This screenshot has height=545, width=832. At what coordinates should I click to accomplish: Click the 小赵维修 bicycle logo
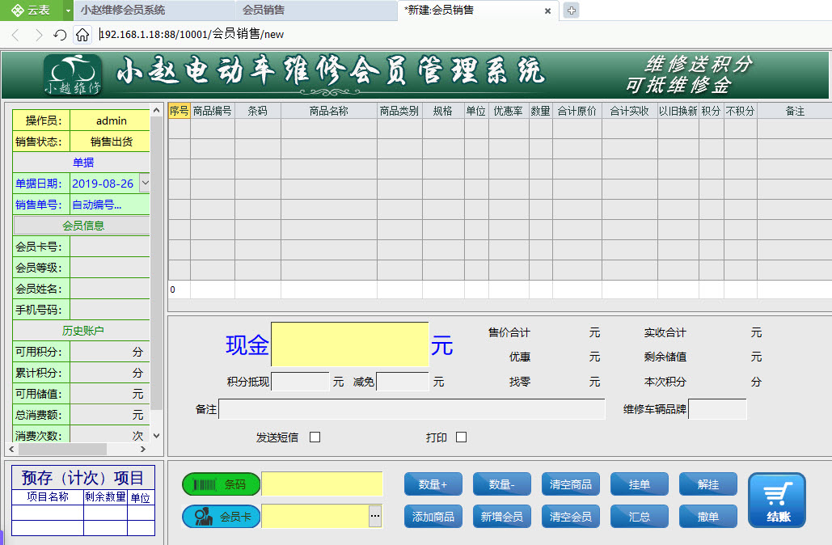(73, 74)
